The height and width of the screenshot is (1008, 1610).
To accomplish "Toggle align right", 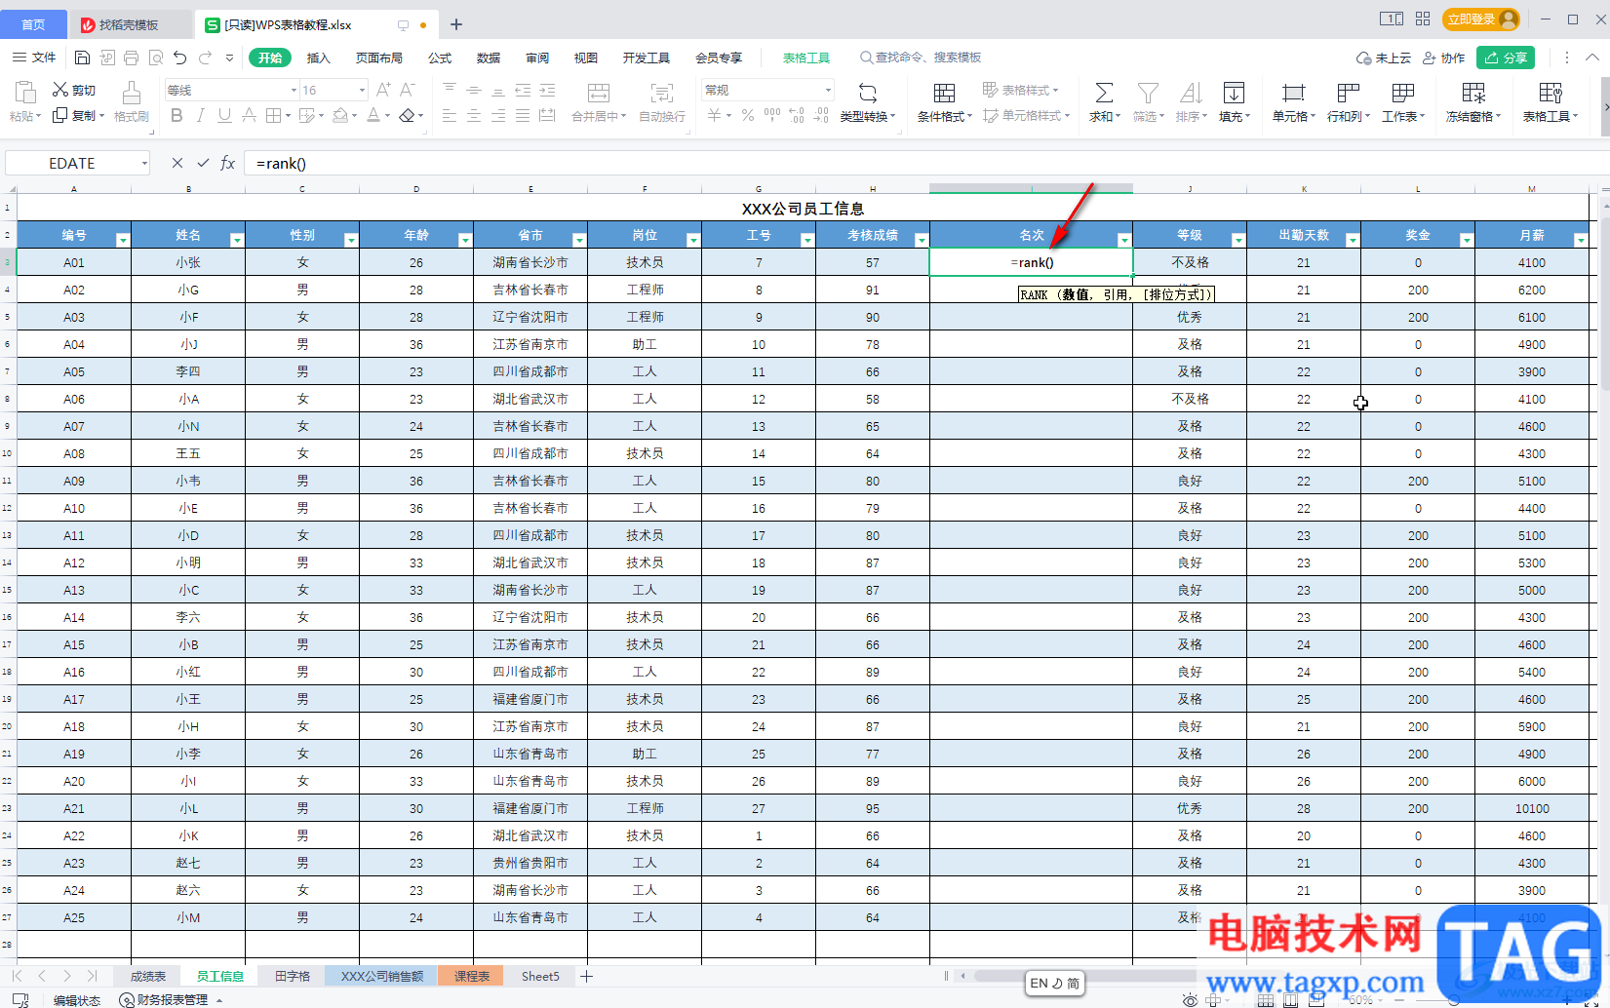I will [x=498, y=115].
